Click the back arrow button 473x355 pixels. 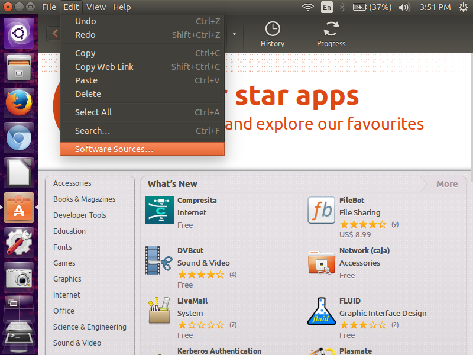(x=54, y=34)
